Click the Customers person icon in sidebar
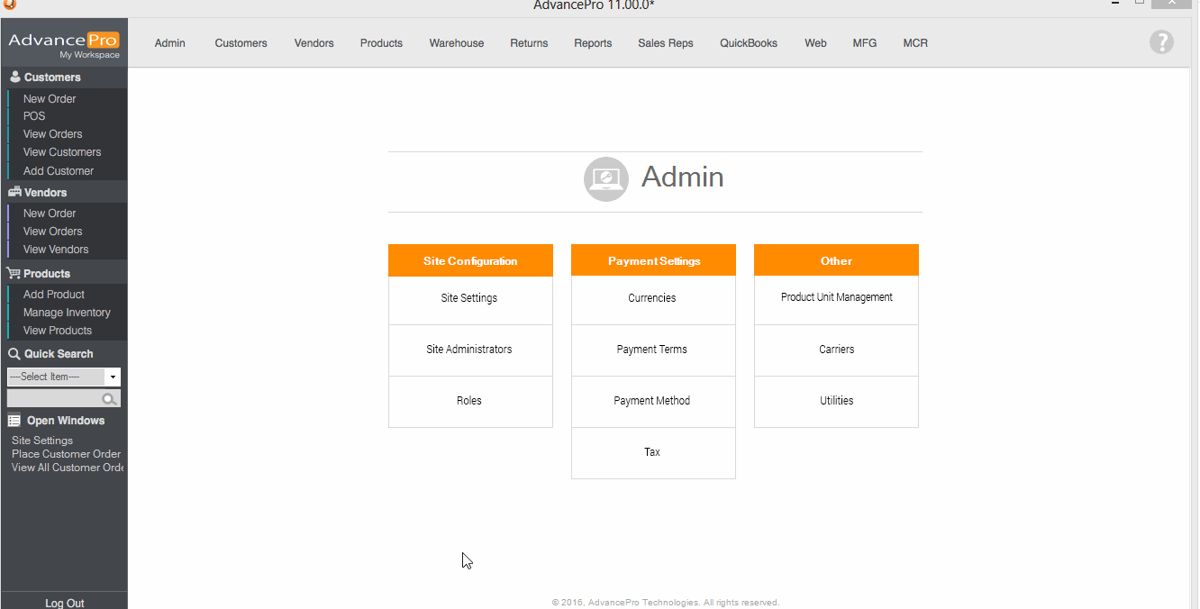The image size is (1200, 609). [x=14, y=77]
